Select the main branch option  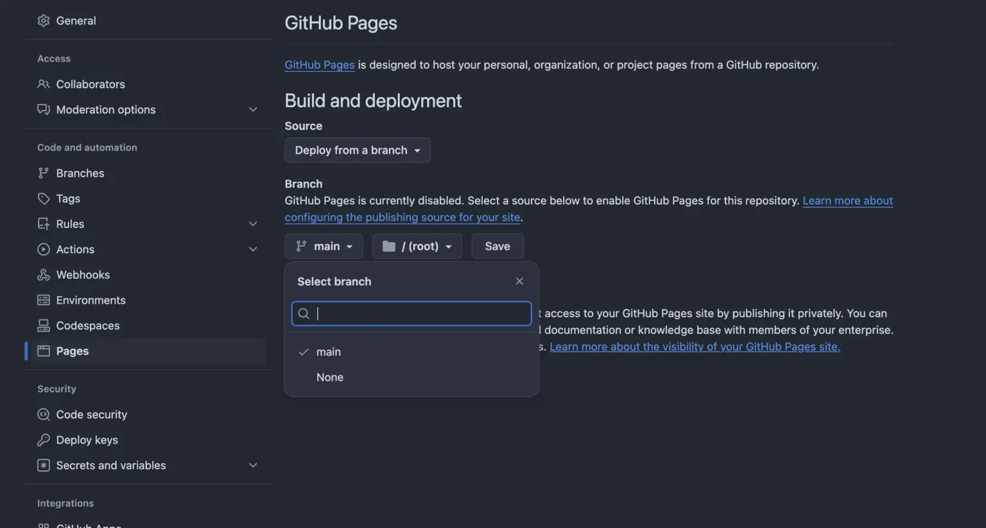coord(329,351)
